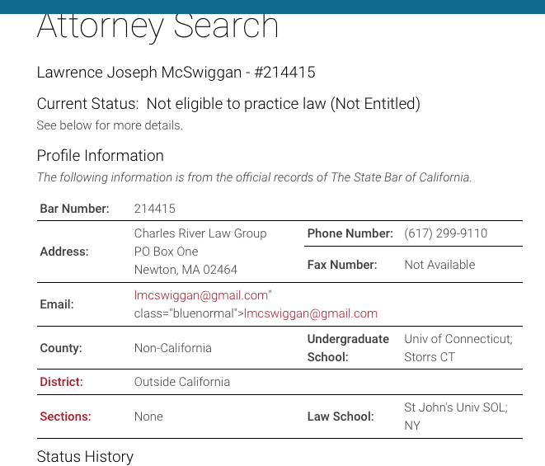Click the 'See below for more details' note
Image resolution: width=545 pixels, height=466 pixels.
point(110,126)
